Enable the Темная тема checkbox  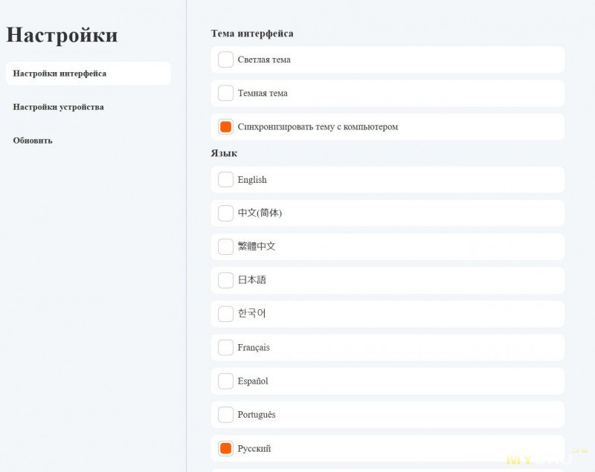[225, 93]
